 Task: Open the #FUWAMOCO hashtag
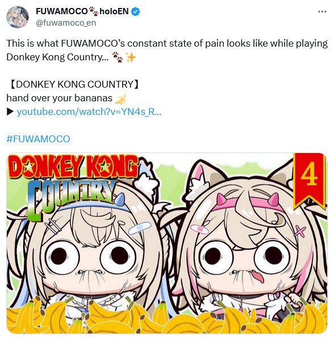click(38, 139)
